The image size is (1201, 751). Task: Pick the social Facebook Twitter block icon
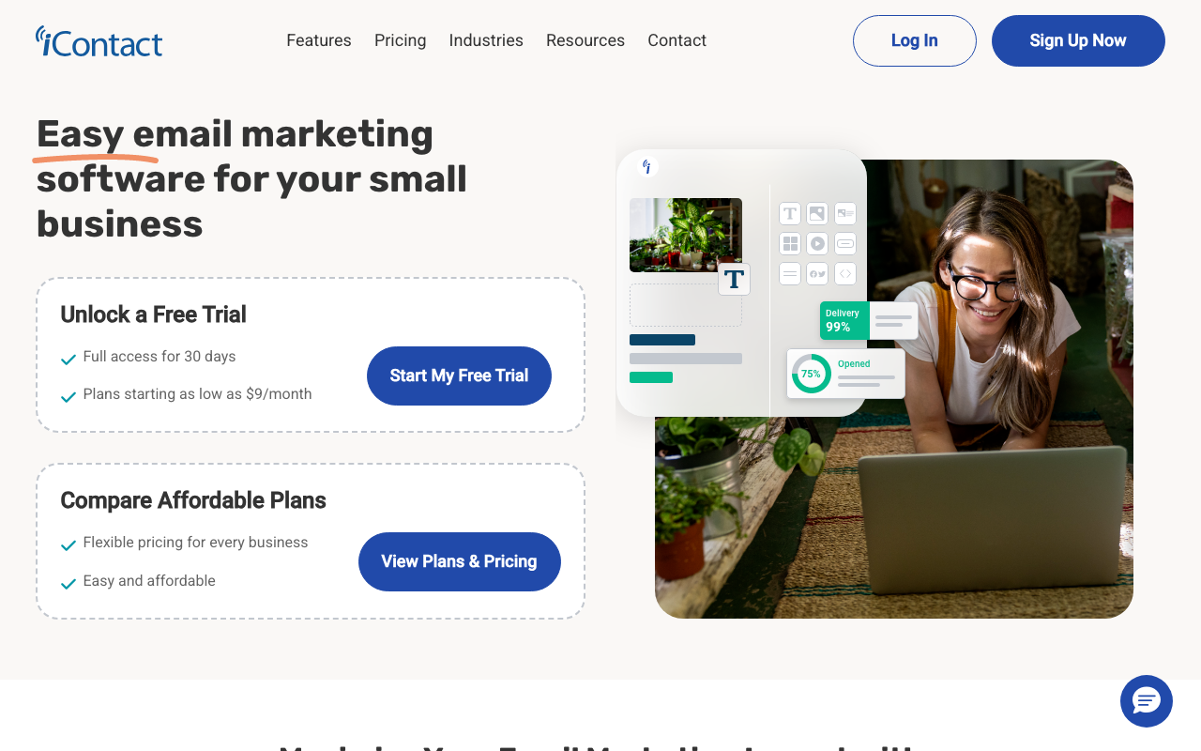[817, 274]
